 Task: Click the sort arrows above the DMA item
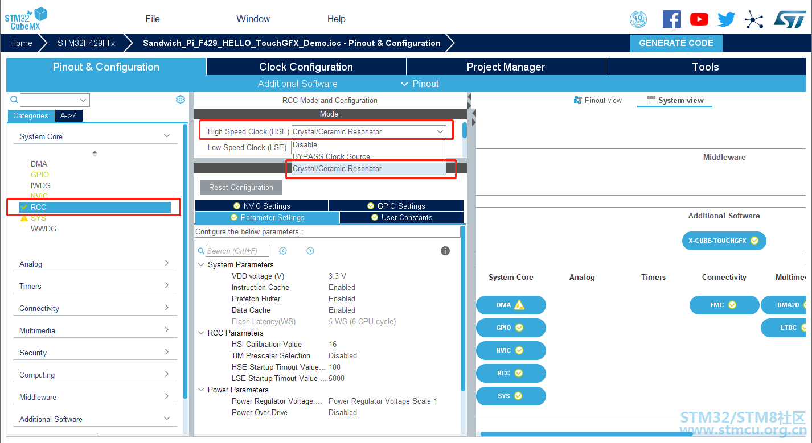click(x=95, y=153)
